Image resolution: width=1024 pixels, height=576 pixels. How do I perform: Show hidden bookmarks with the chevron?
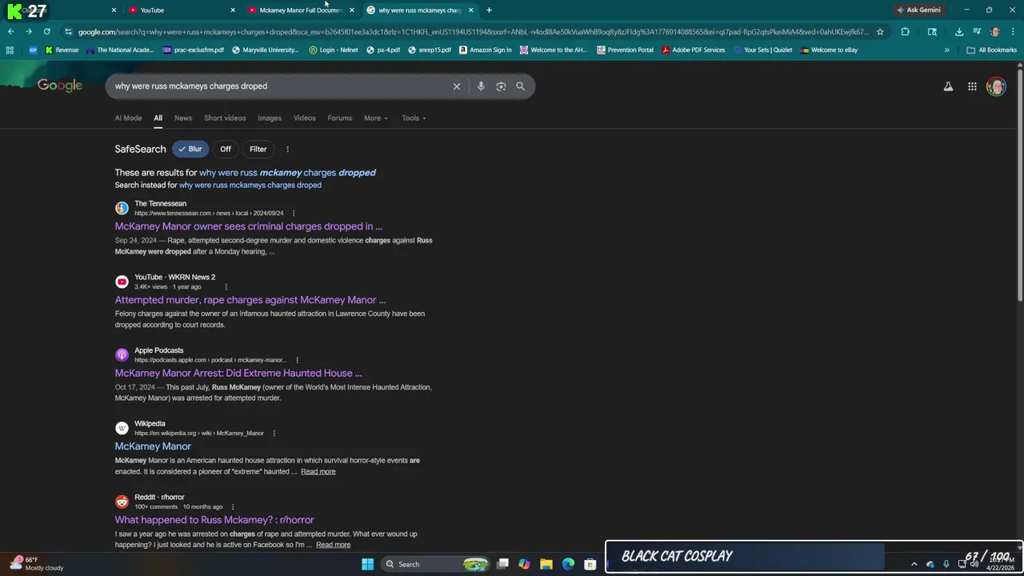(946, 50)
